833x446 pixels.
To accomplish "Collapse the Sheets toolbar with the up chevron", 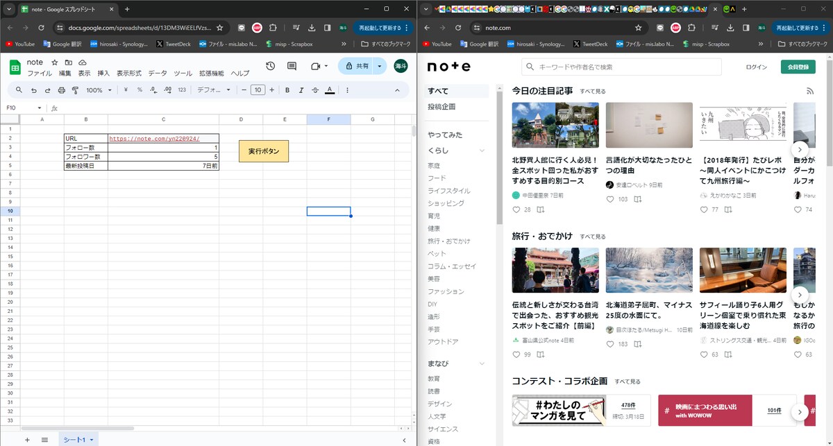I will pos(397,90).
